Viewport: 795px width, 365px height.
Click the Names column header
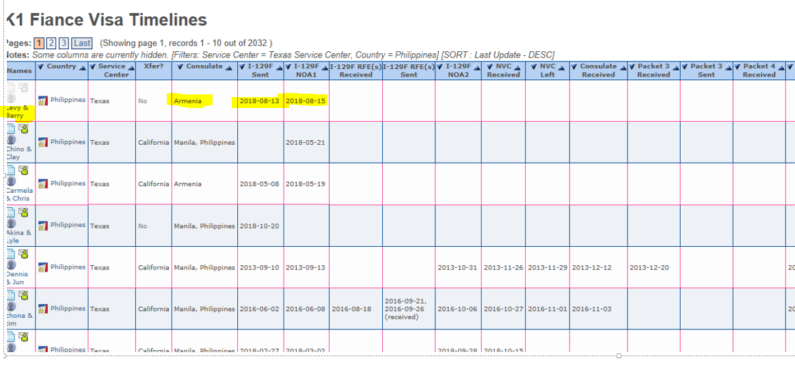click(x=21, y=71)
